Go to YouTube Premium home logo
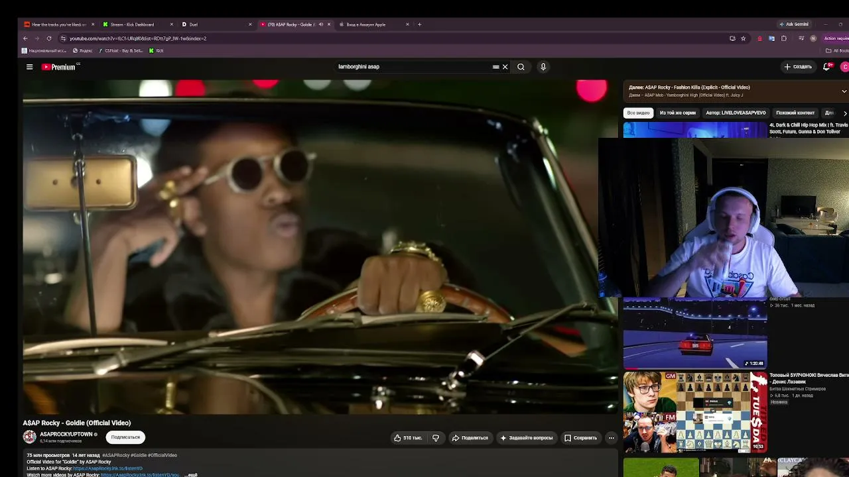849x477 pixels. pos(59,67)
